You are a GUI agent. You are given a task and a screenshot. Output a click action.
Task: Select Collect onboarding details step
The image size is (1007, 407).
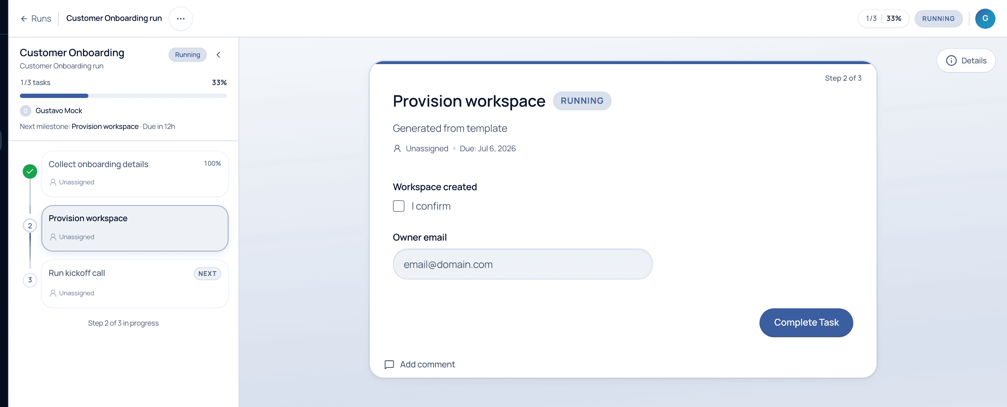point(135,174)
